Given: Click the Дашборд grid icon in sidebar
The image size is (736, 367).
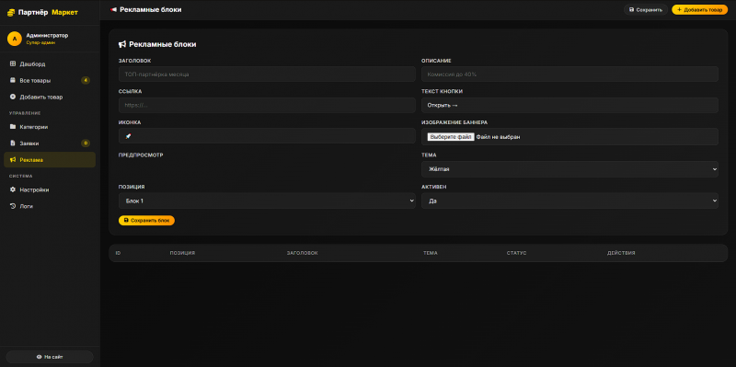Looking at the screenshot, I should click(x=13, y=63).
